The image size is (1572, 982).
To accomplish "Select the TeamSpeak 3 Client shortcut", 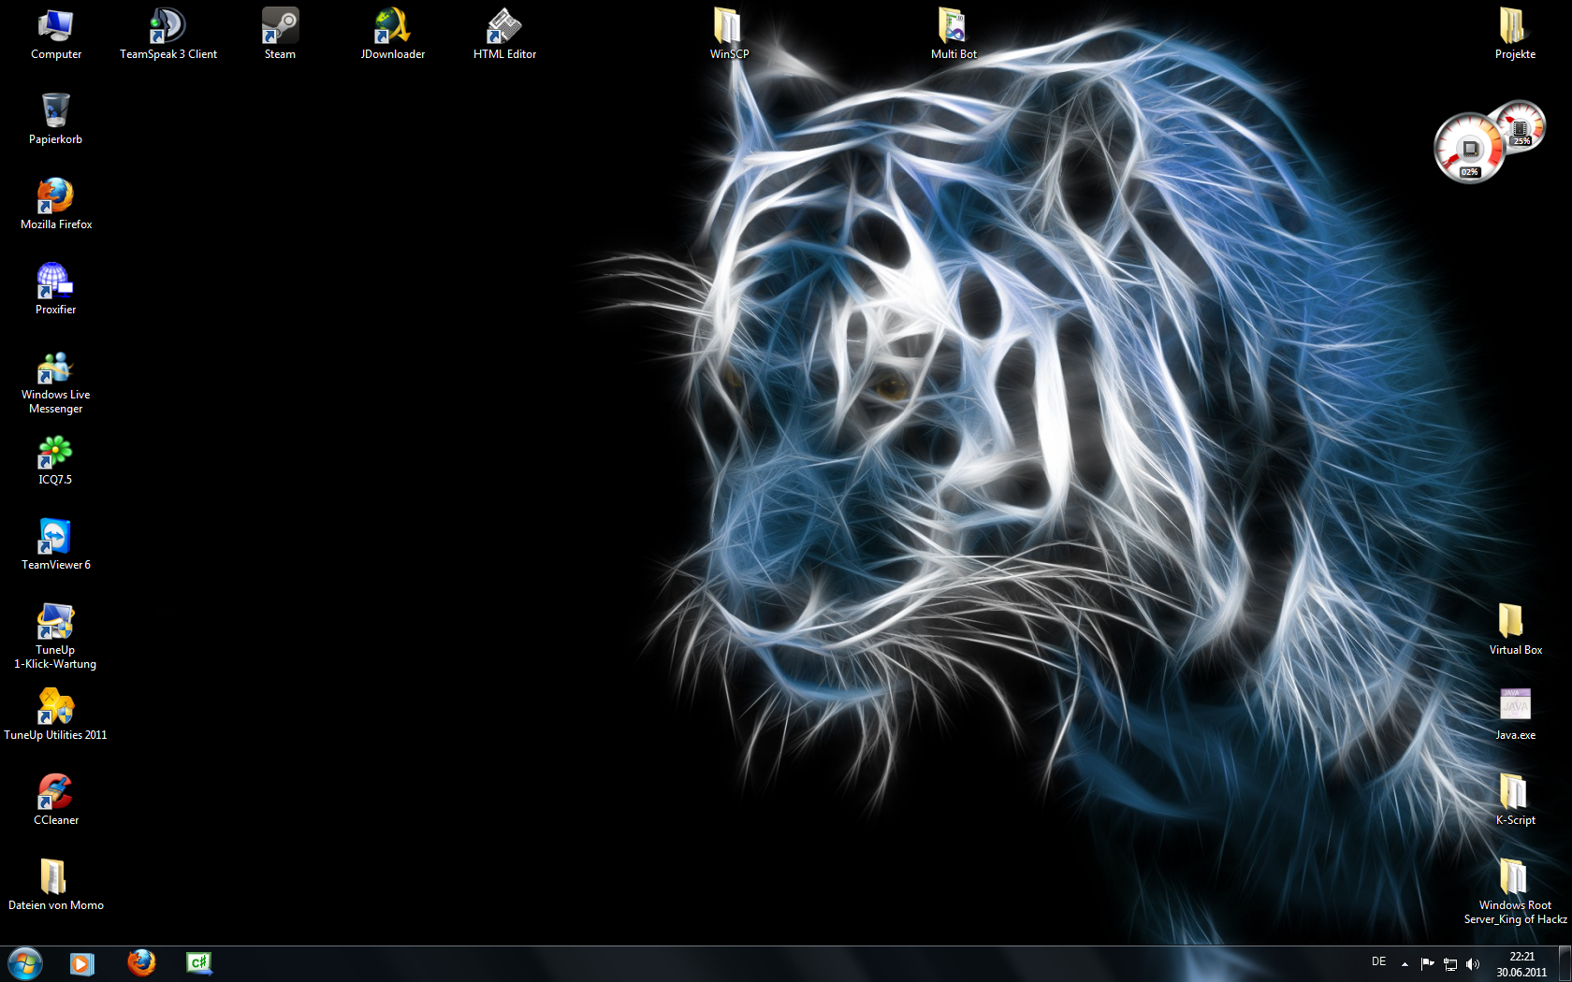I will coord(168,35).
